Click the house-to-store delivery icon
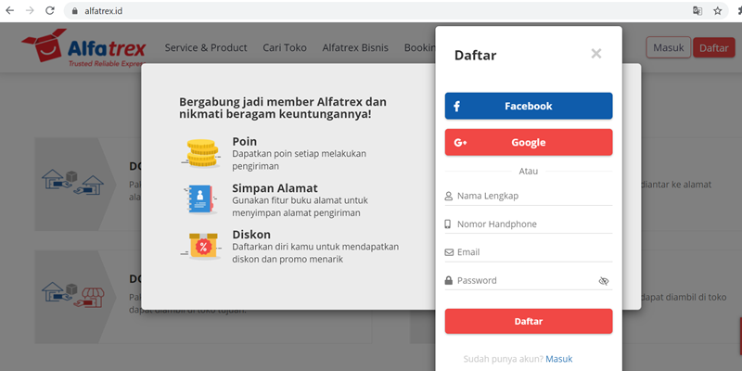 (x=73, y=296)
